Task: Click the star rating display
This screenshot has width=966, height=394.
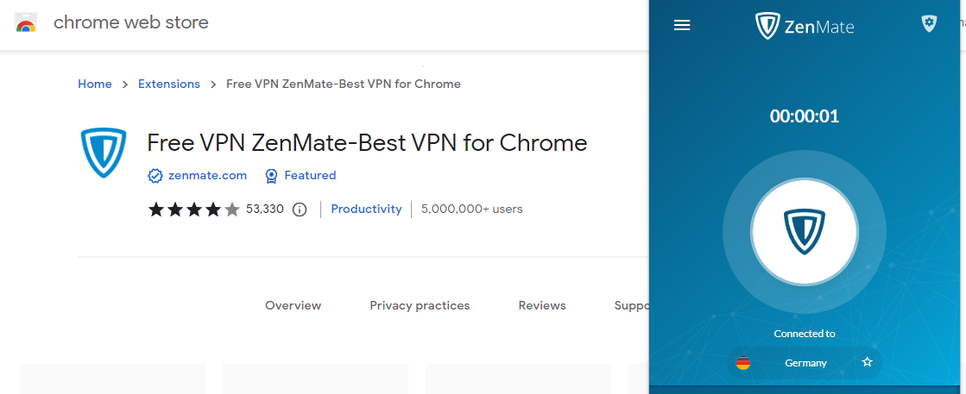Action: tap(193, 210)
